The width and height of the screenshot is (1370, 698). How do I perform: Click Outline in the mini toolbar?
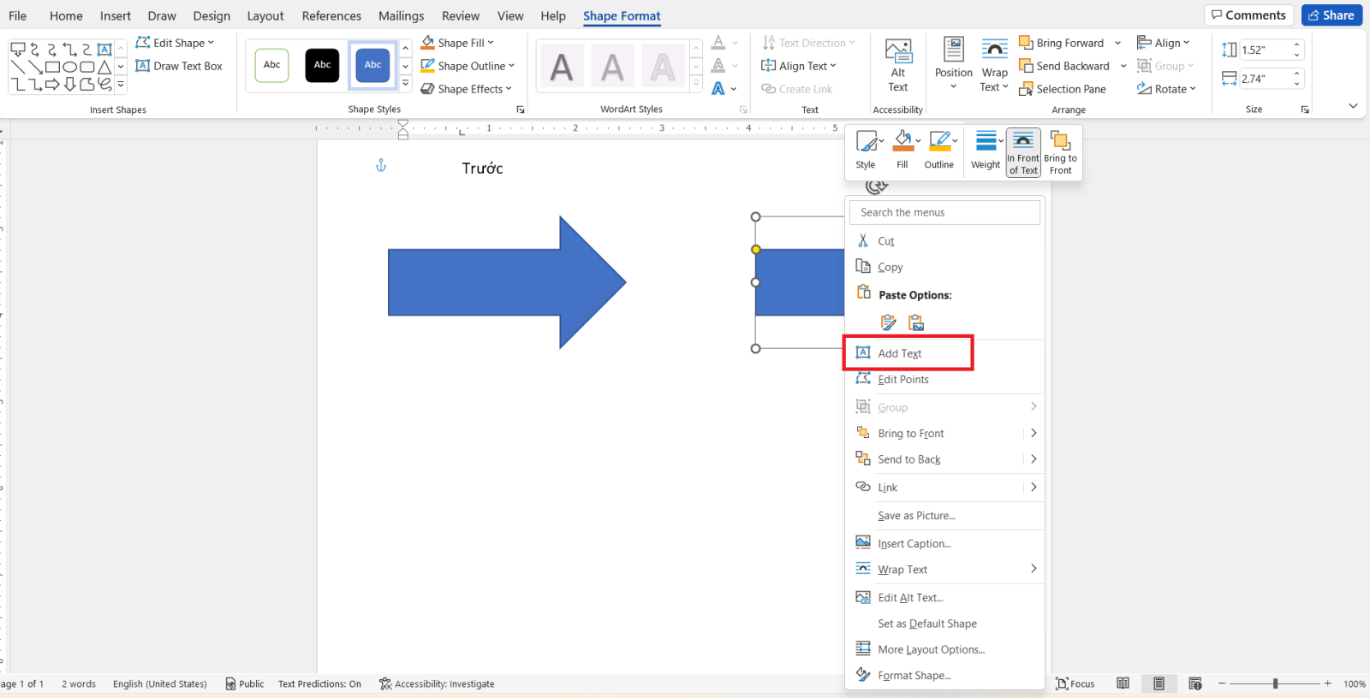938,150
